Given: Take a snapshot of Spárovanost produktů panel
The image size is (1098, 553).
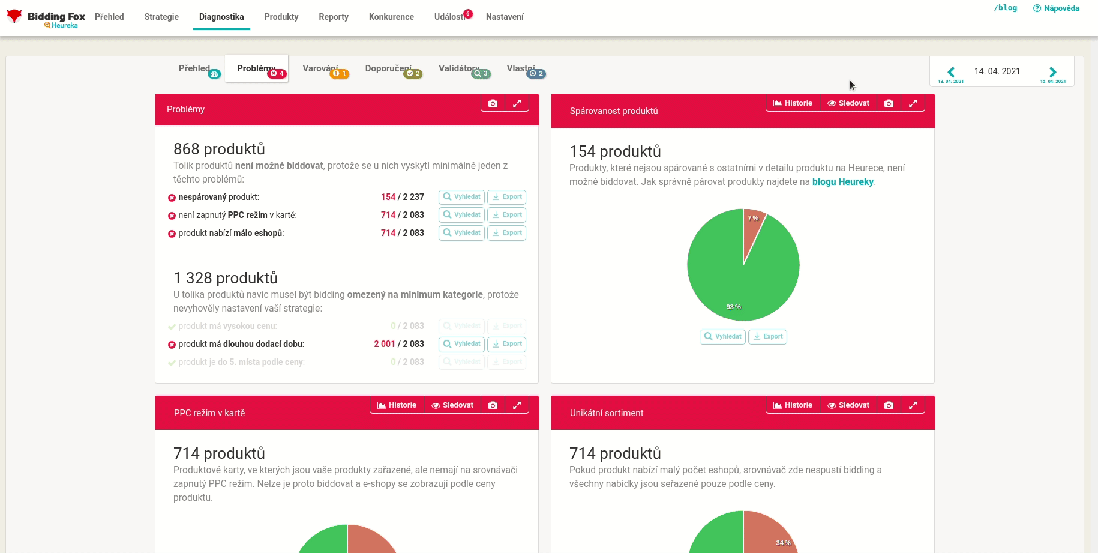Looking at the screenshot, I should pyautogui.click(x=889, y=103).
